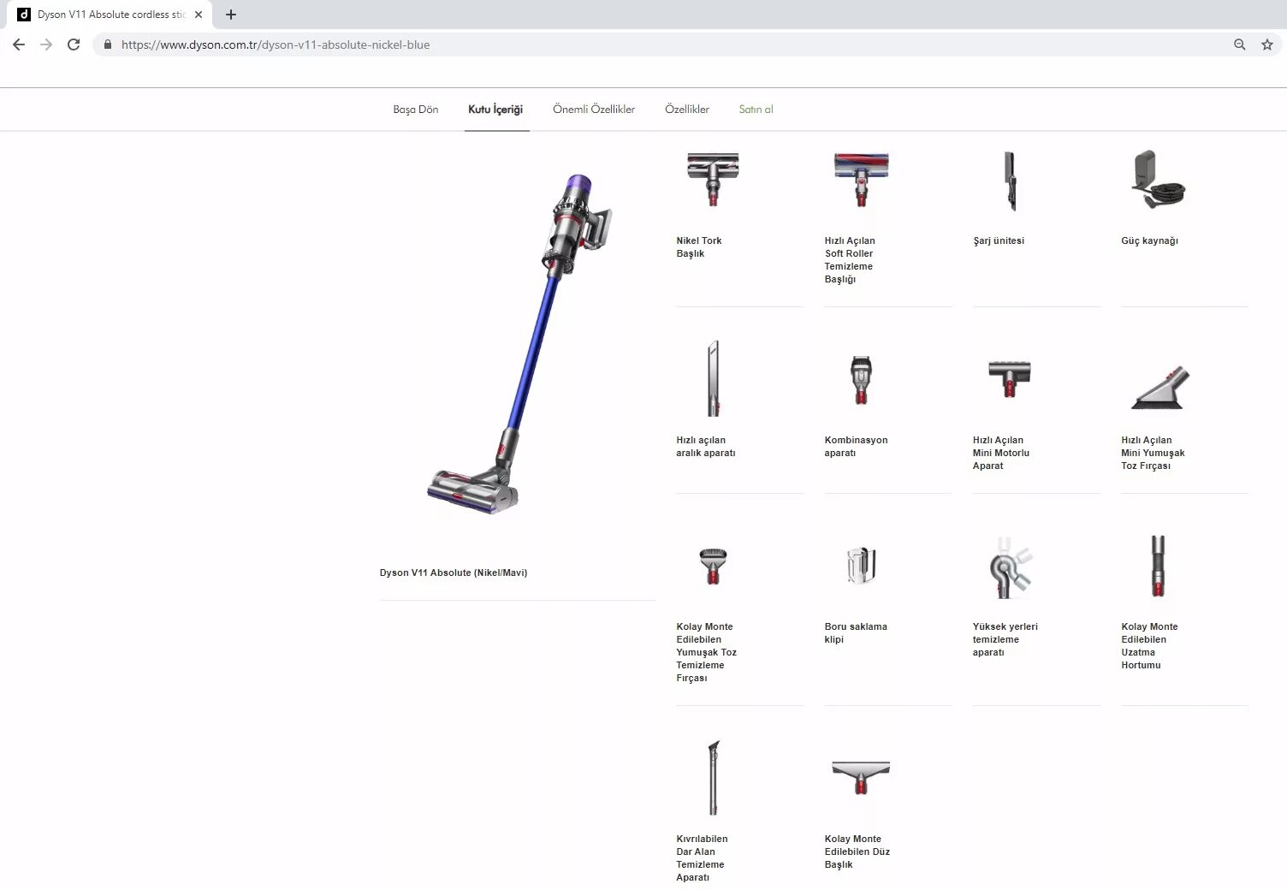Click the 'Boru saklama klipi' label
Image resolution: width=1287 pixels, height=890 pixels.
(x=856, y=633)
